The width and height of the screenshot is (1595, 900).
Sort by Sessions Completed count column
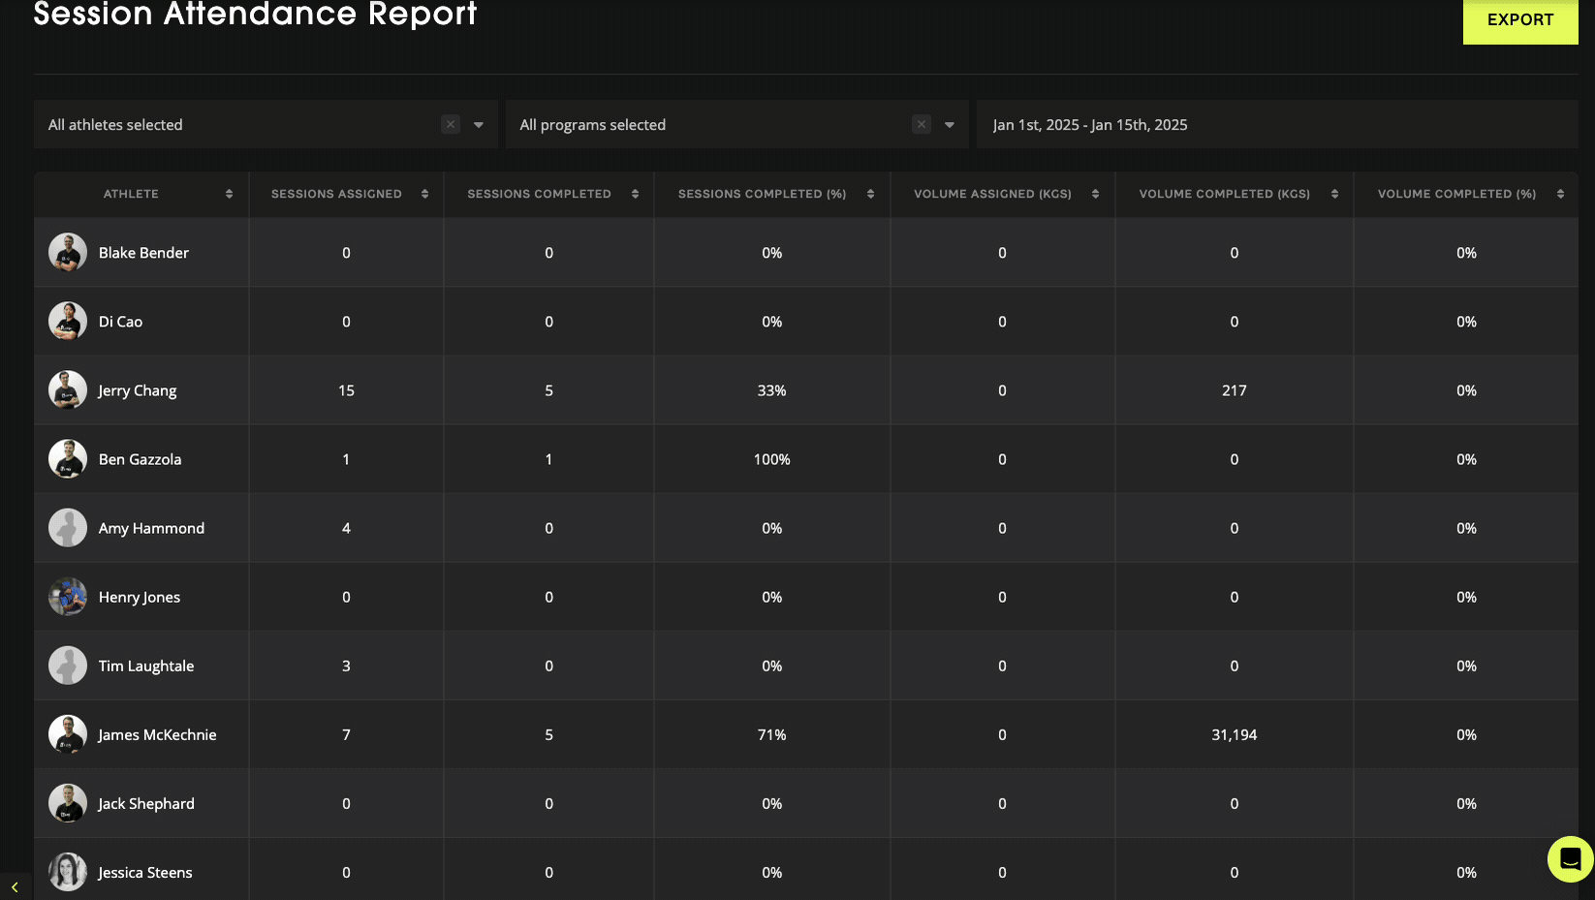point(635,194)
